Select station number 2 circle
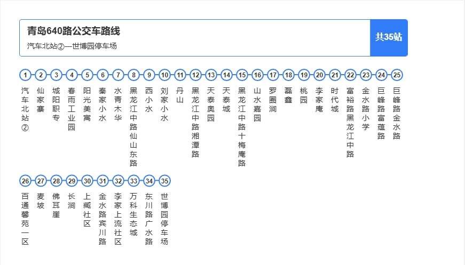This screenshot has width=465, height=265. pyautogui.click(x=41, y=75)
